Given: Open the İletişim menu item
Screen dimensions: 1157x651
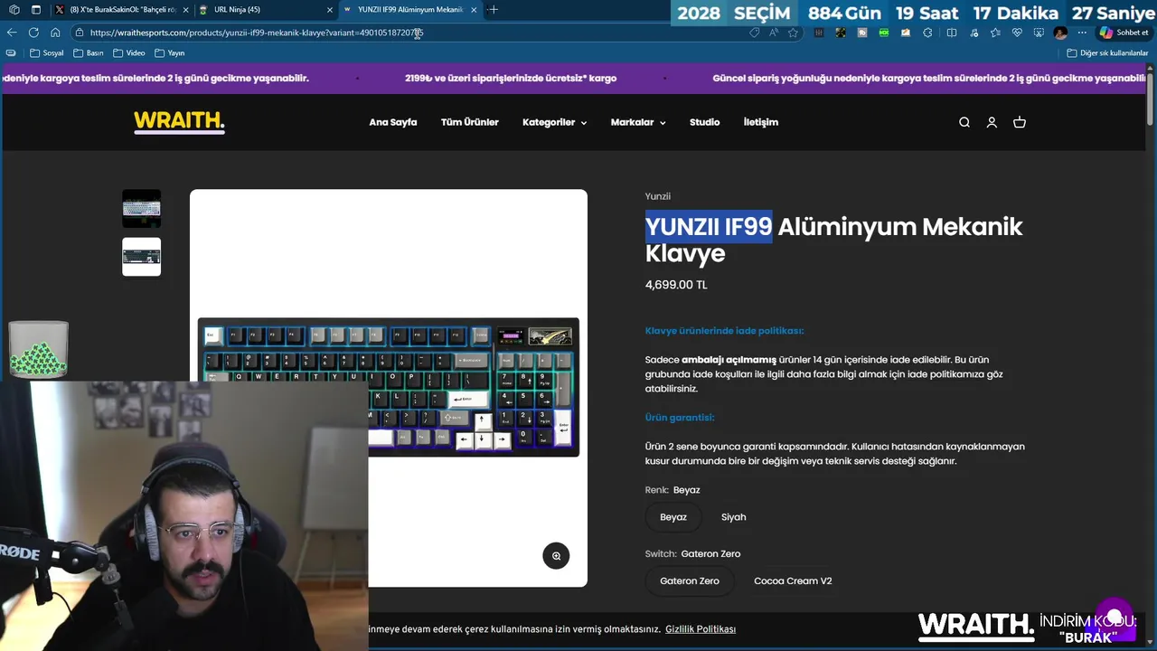Looking at the screenshot, I should coord(761,122).
